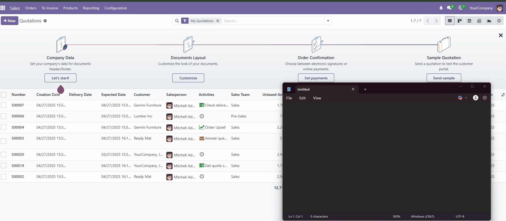This screenshot has height=221, width=506.
Task: Click the debug droplet icon in navbar
Action: point(441,8)
